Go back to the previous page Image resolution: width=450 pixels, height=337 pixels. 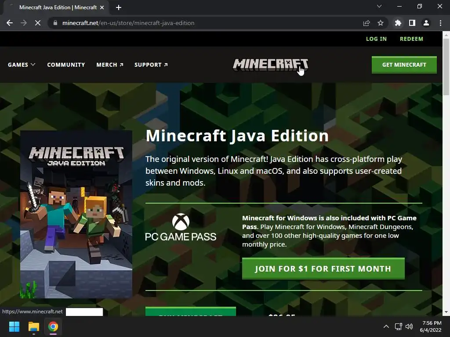10,23
